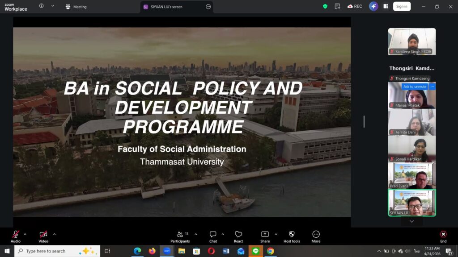Unmute with the Audio microphone button
The image size is (458, 257).
pos(16,236)
